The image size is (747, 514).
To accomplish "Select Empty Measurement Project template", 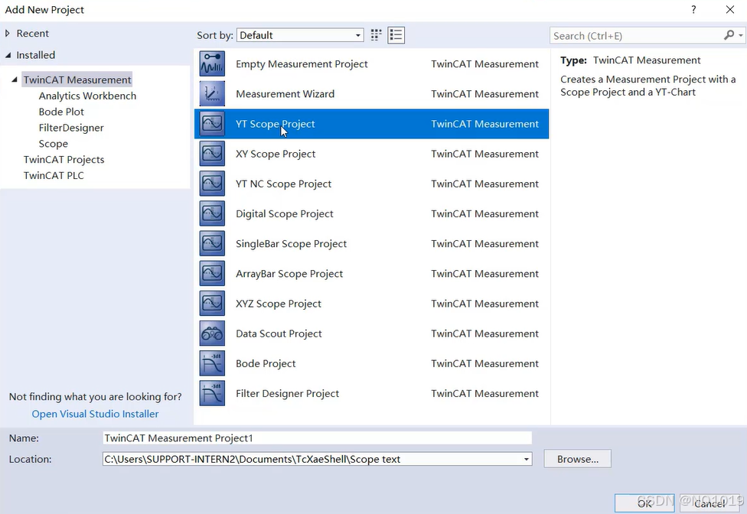I will coord(372,63).
